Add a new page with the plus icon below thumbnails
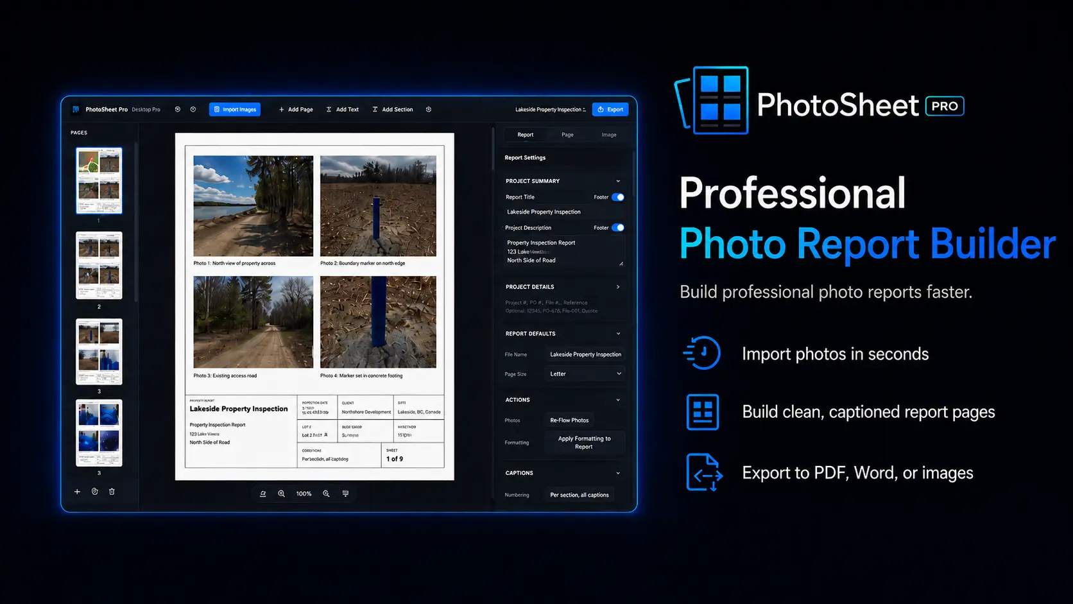This screenshot has width=1073, height=604. 77,492
